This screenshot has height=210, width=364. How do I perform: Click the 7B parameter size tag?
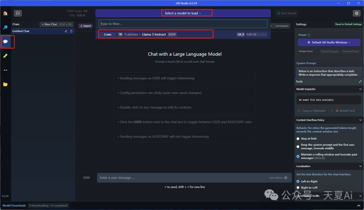coord(120,34)
